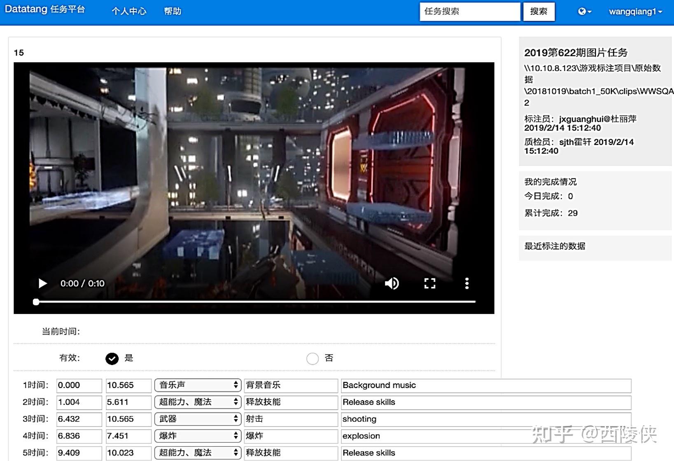
Task: Click the shooting English field
Action: 486,419
